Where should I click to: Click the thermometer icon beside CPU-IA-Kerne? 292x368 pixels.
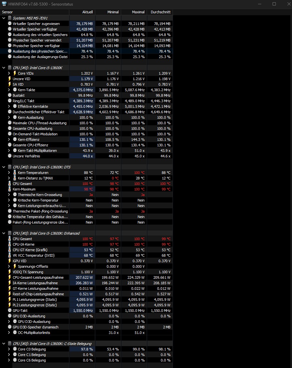click(x=10, y=244)
